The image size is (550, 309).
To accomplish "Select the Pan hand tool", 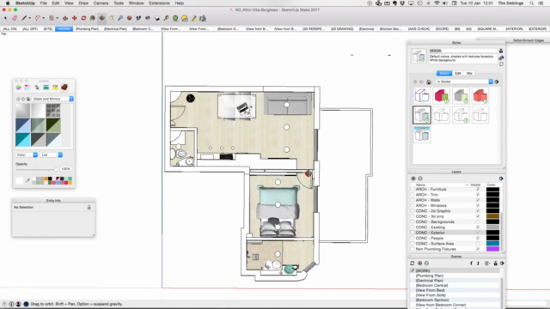I will 111,18.
